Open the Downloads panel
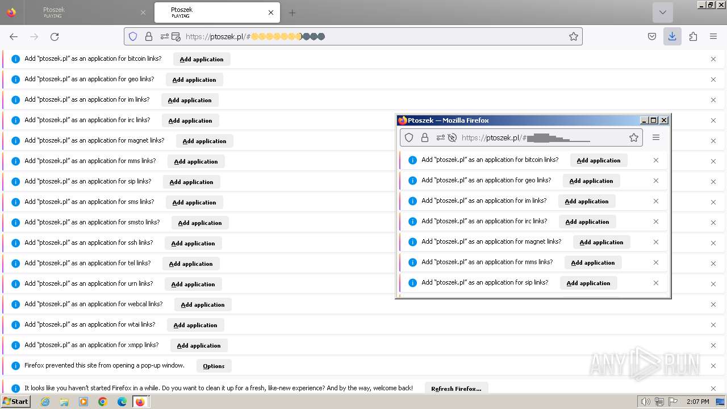This screenshot has width=727, height=409. click(672, 36)
